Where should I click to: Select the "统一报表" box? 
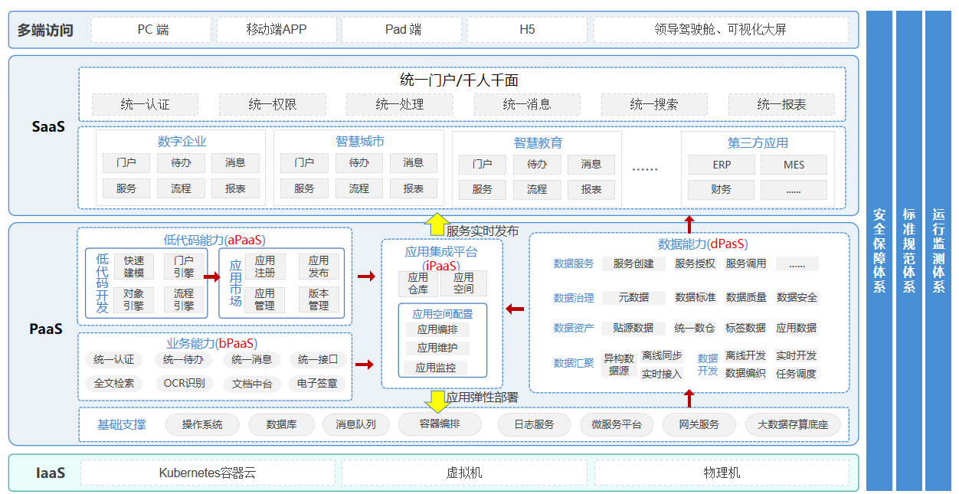pos(781,104)
